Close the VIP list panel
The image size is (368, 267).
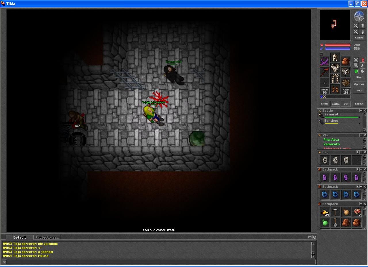[365, 135]
